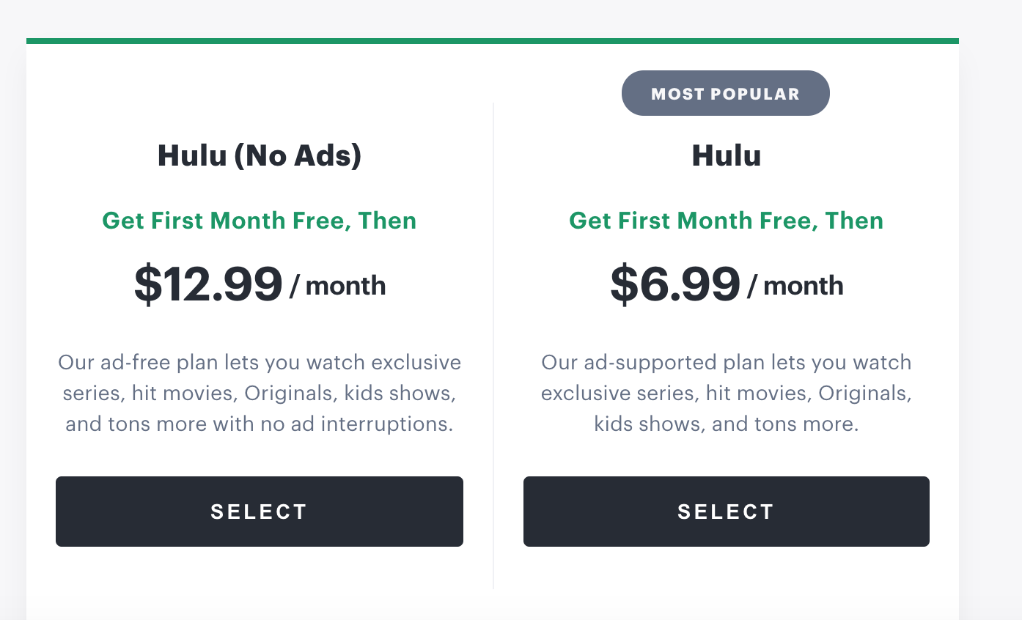Click the $12.99 price amount
This screenshot has width=1022, height=620.
coord(209,284)
